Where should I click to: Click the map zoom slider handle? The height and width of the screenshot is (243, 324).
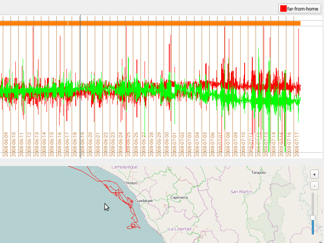pyautogui.click(x=313, y=217)
